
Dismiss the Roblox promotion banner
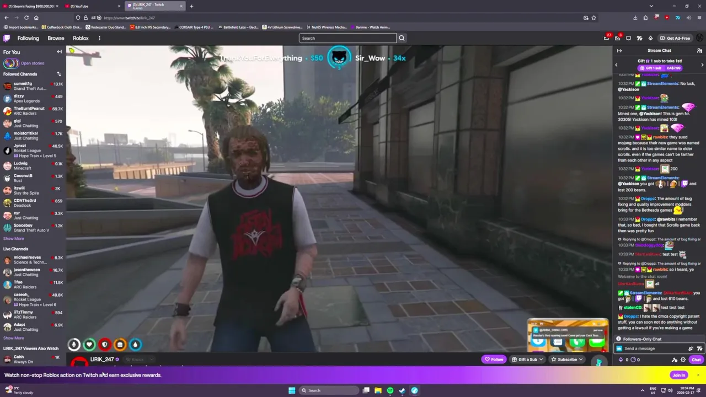pos(698,375)
